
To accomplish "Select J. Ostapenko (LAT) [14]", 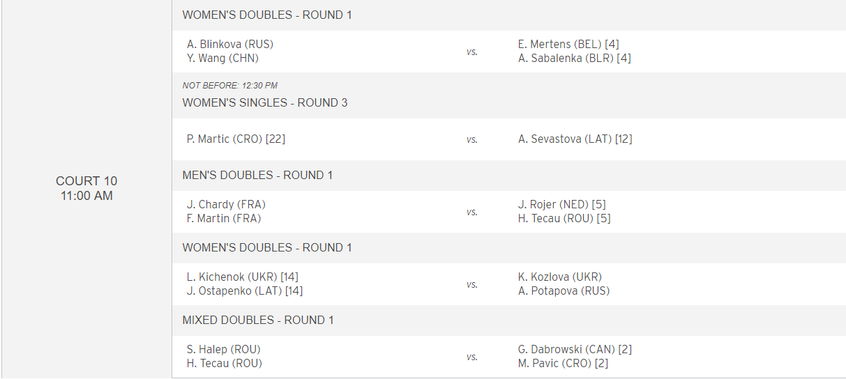I will click(x=245, y=291).
